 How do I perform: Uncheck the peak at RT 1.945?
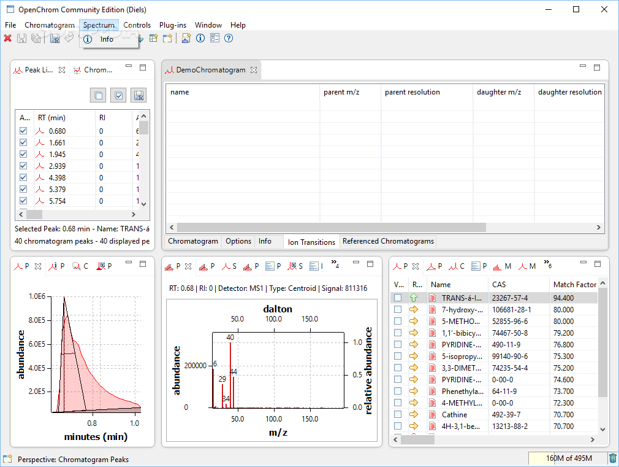click(23, 154)
